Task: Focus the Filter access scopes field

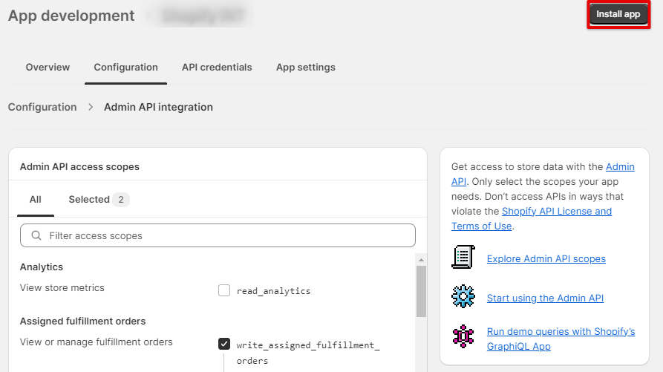Action: [218, 235]
